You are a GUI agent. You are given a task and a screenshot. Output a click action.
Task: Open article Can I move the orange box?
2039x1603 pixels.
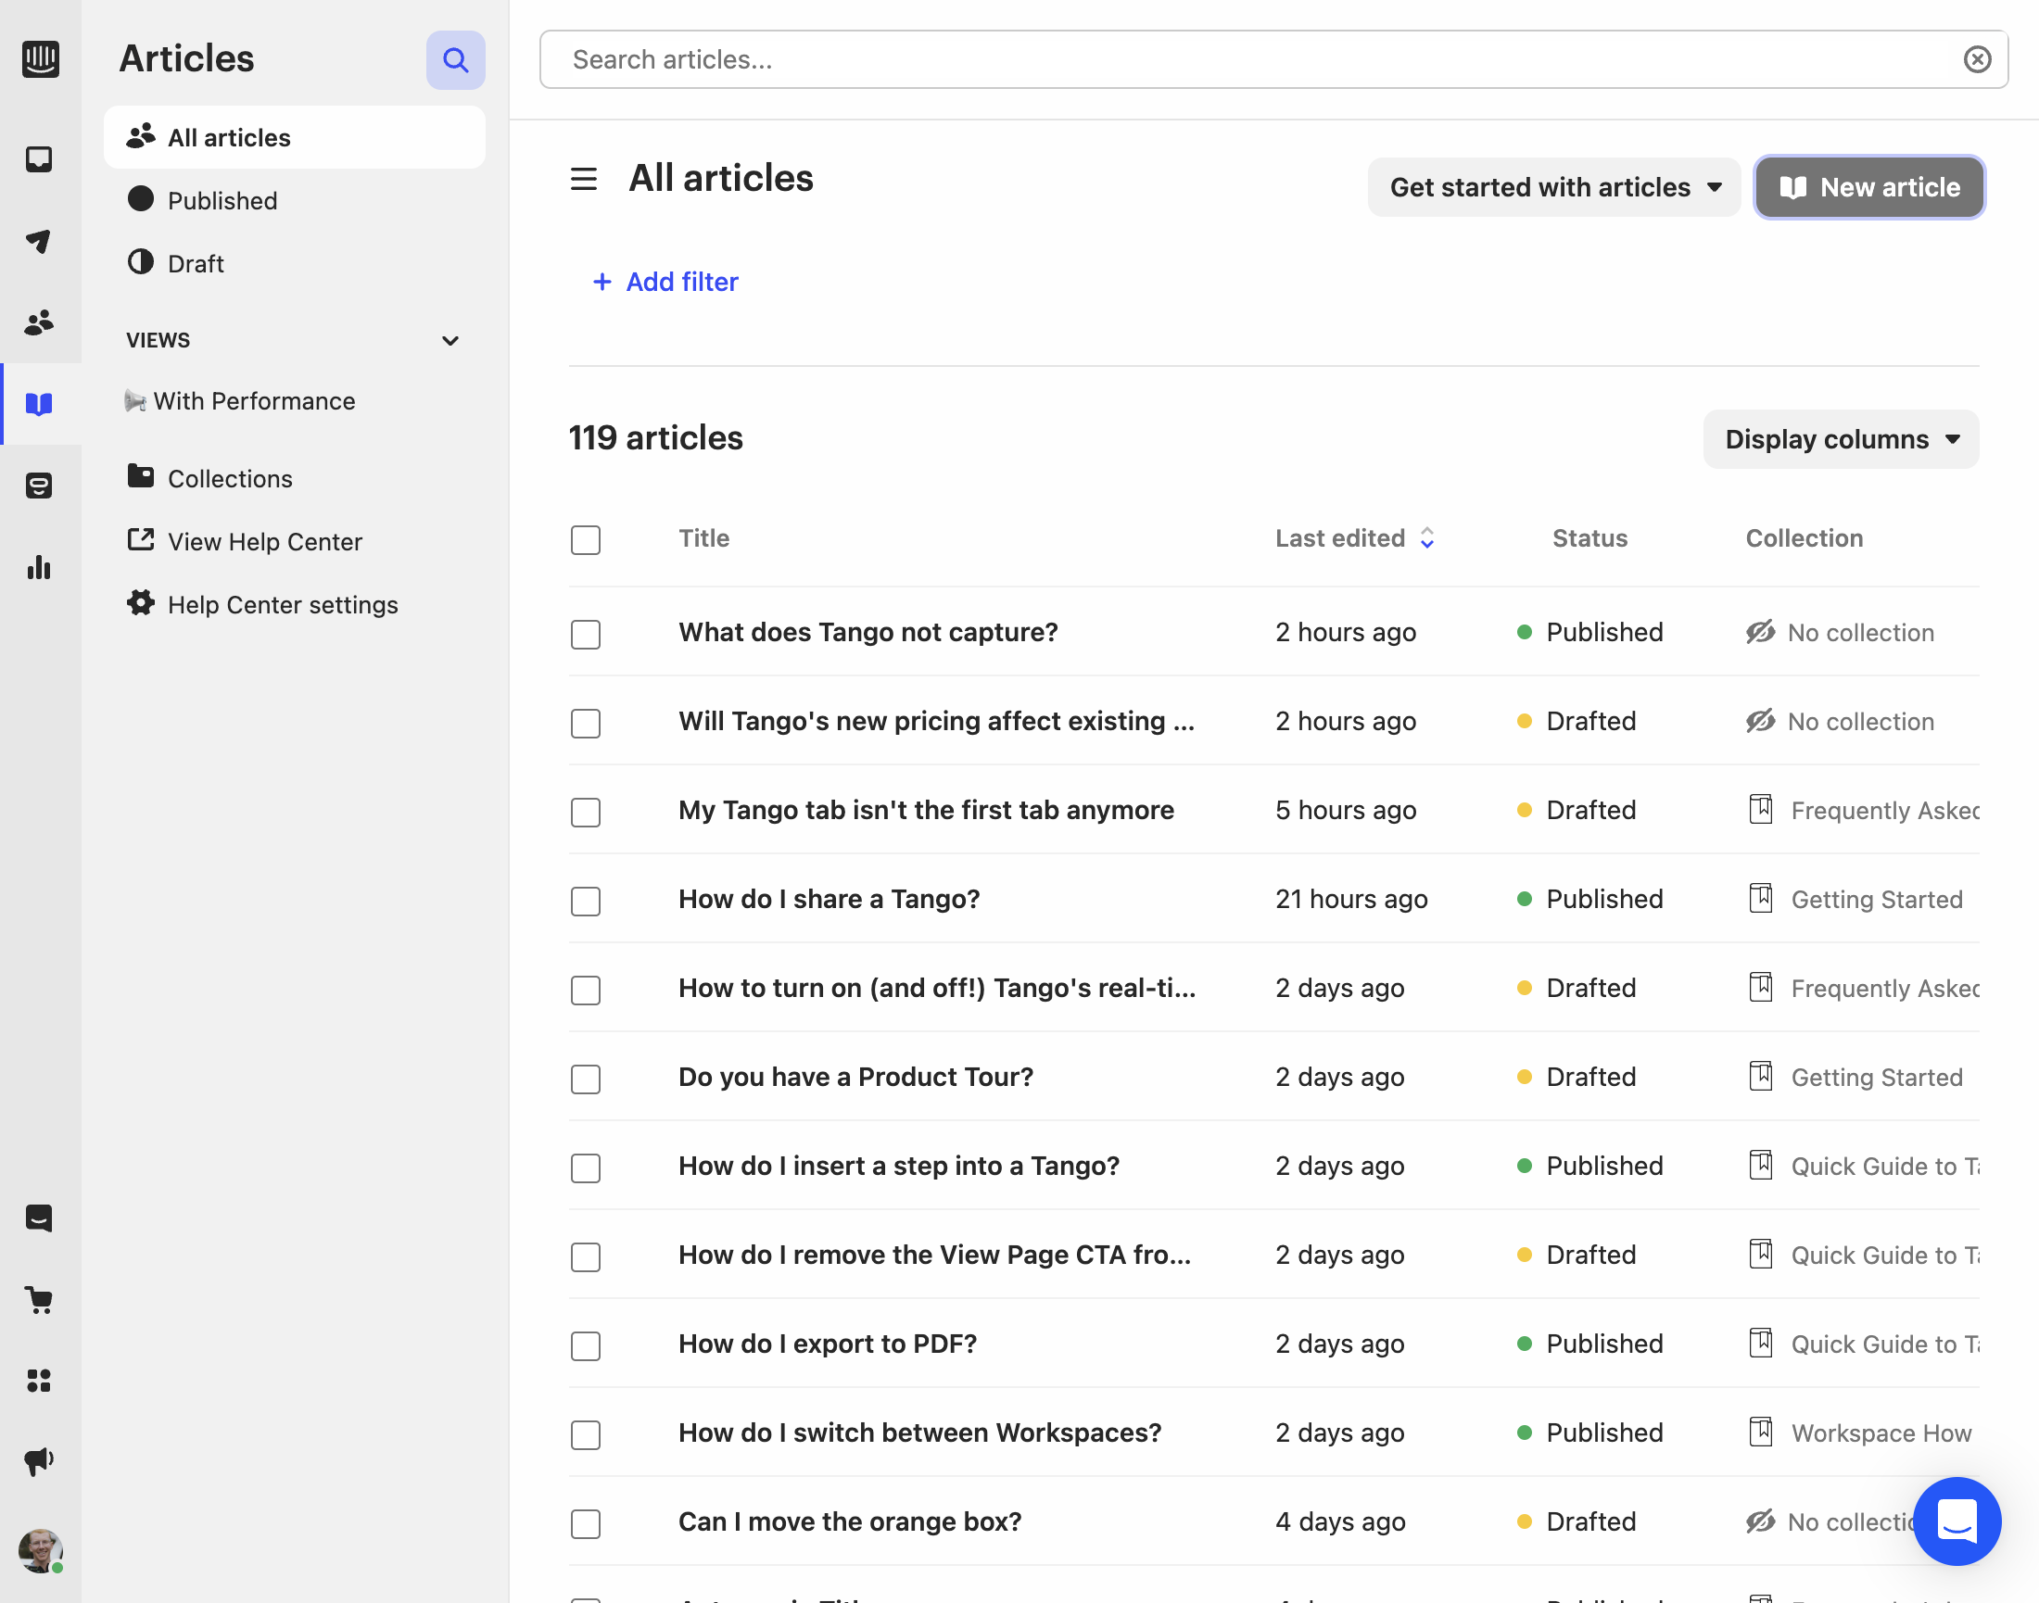point(850,1521)
